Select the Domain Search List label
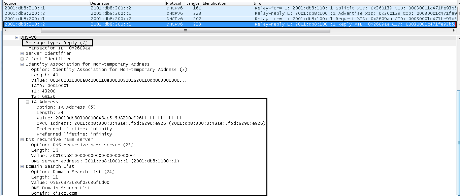460x196 pixels. coord(50,166)
